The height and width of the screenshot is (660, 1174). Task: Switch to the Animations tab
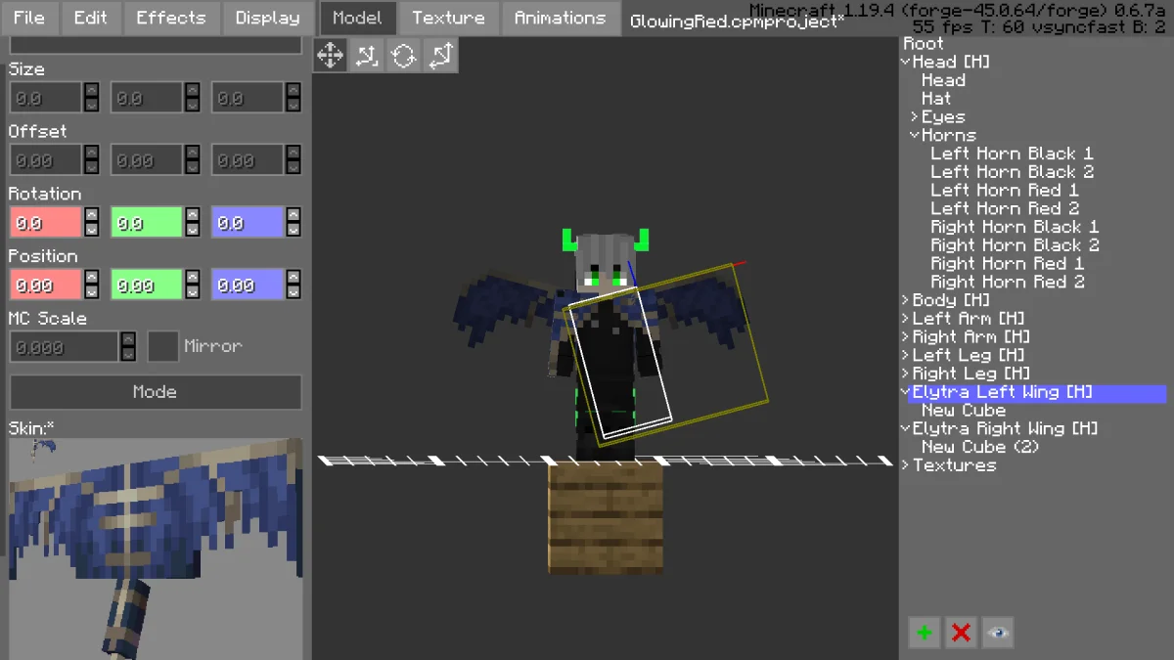click(x=561, y=18)
